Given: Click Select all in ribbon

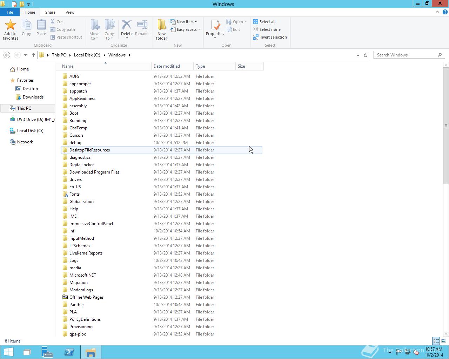Looking at the screenshot, I should coord(264,22).
